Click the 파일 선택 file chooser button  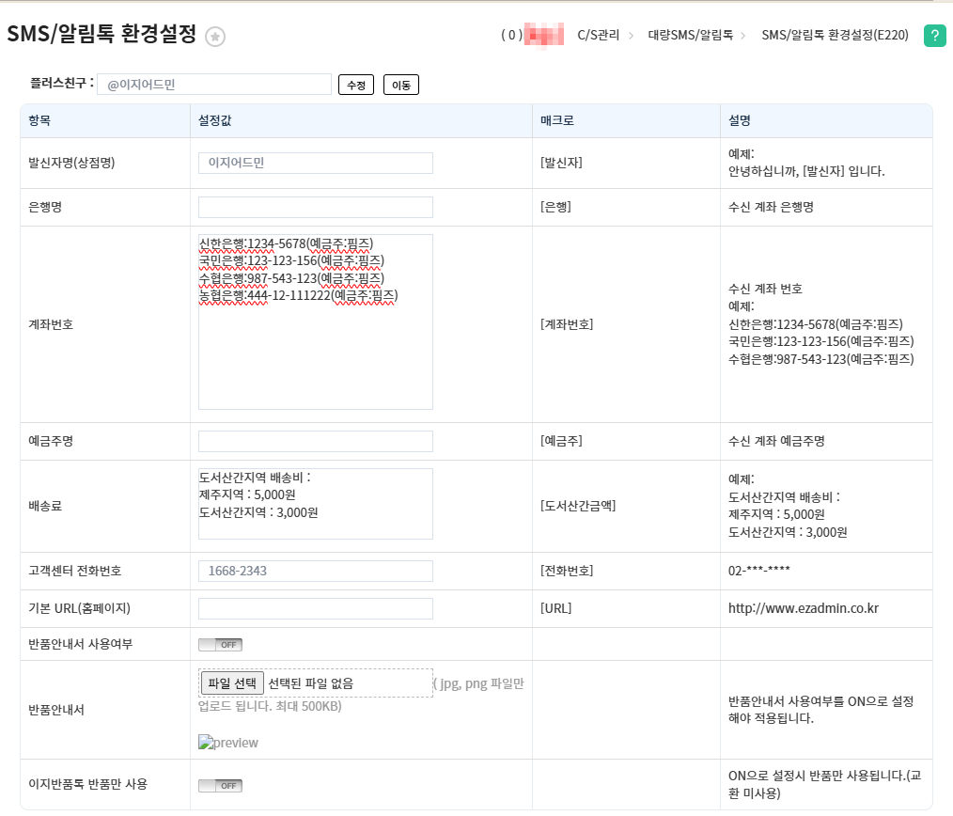tap(232, 683)
